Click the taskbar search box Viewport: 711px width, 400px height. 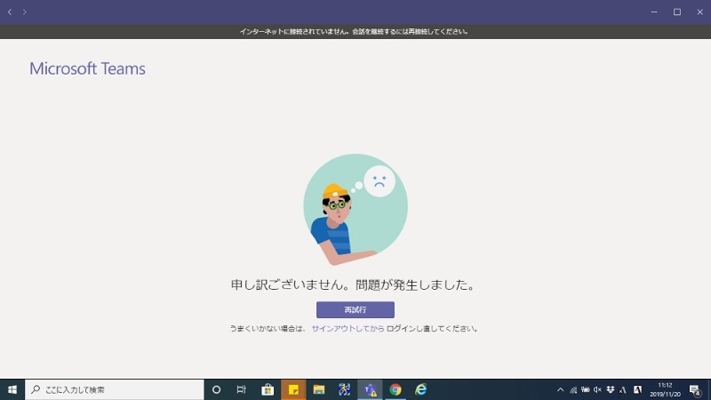(114, 389)
